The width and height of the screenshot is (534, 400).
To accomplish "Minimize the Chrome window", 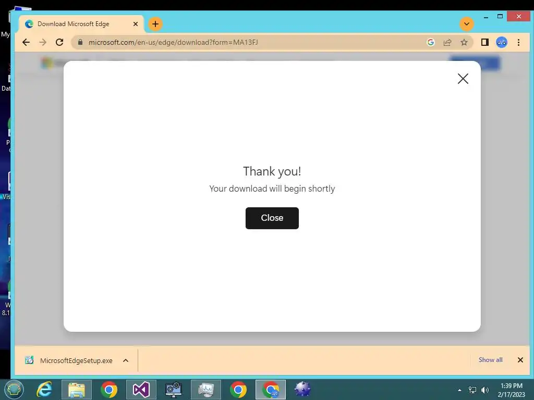I will (486, 17).
